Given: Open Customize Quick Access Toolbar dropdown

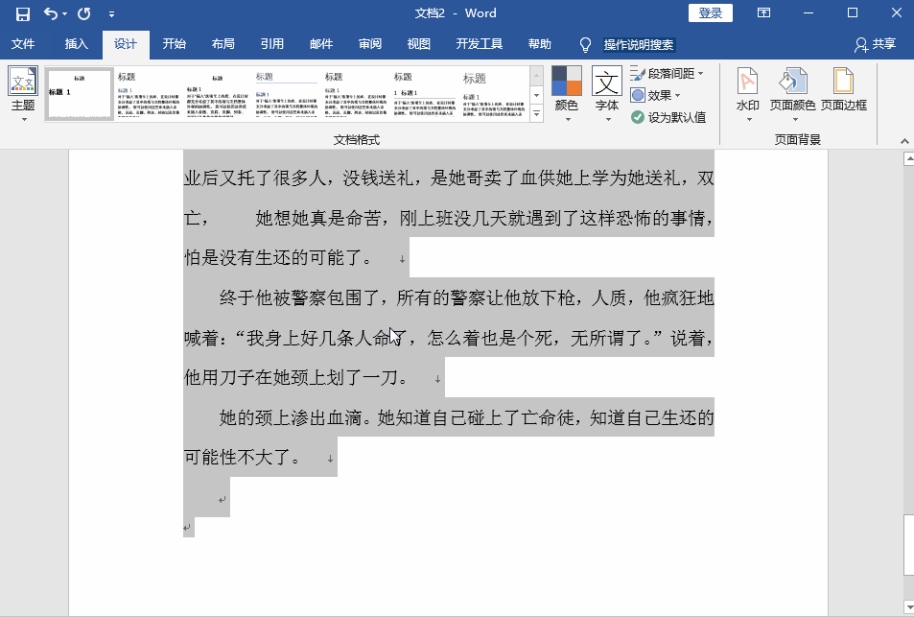Looking at the screenshot, I should point(111,14).
